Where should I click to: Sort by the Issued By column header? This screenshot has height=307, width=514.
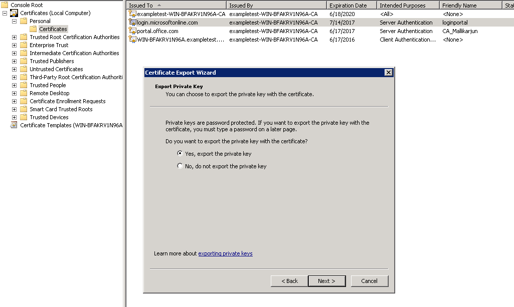pyautogui.click(x=276, y=5)
